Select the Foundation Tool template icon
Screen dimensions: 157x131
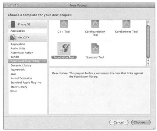click(x=64, y=48)
